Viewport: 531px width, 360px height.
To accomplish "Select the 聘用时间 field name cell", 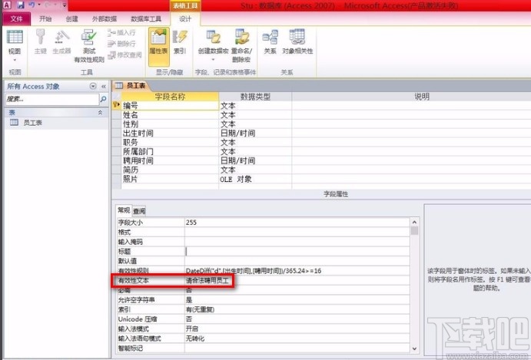I will point(170,160).
